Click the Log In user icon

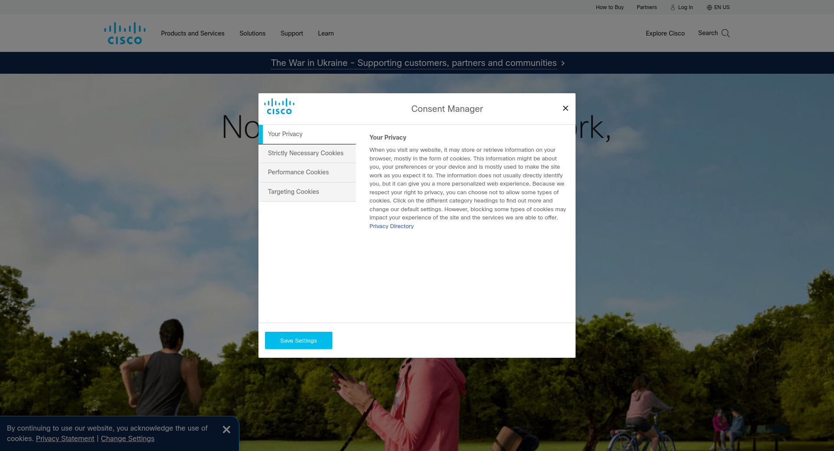pos(673,7)
